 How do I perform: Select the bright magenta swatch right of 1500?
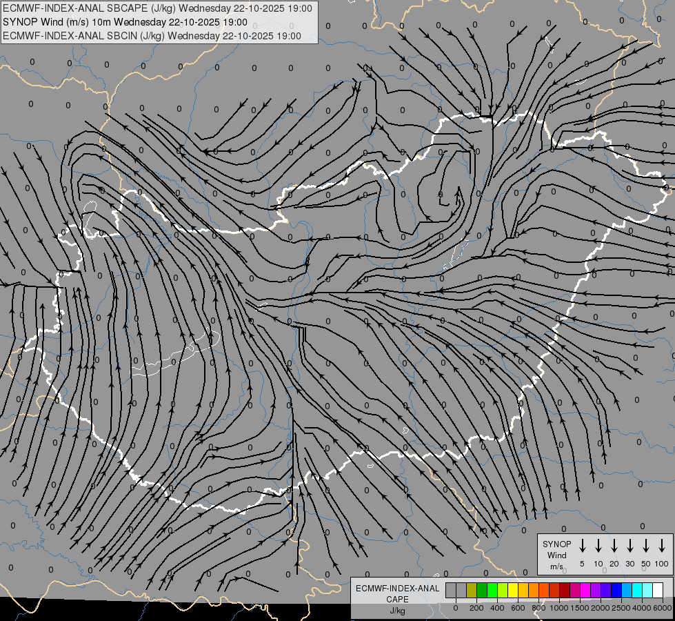[x=586, y=590]
